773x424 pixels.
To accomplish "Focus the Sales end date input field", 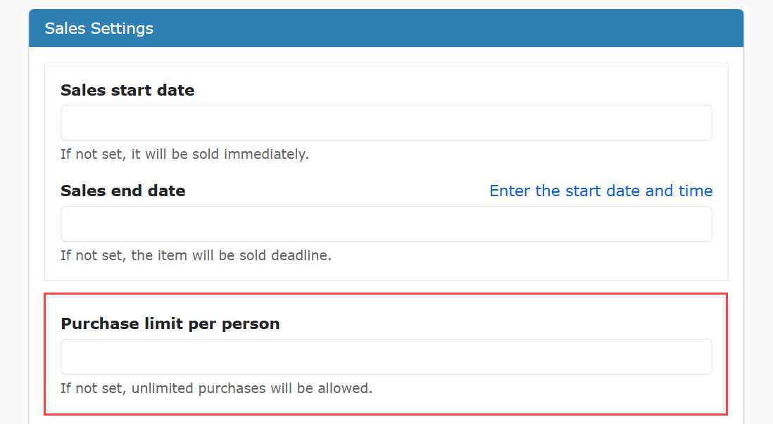I will [386, 224].
